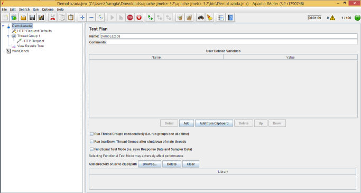The width and height of the screenshot is (361, 193).
Task: Select Thread Group 1 in tree
Action: click(x=29, y=36)
